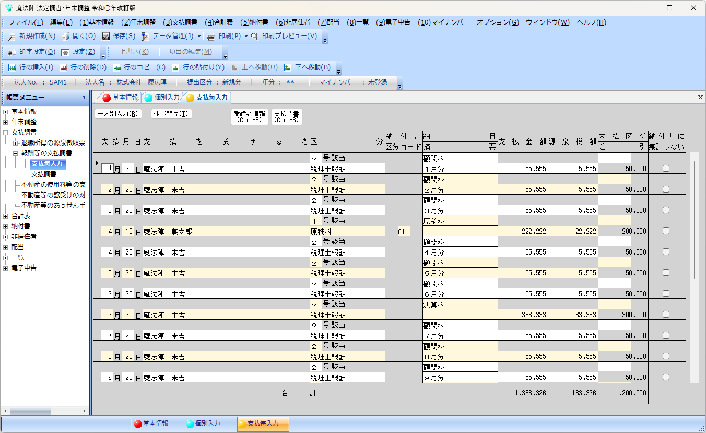Image resolution: width=706 pixels, height=433 pixels.
Task: Click the New (新規作成) toolbar icon
Action: point(12,37)
